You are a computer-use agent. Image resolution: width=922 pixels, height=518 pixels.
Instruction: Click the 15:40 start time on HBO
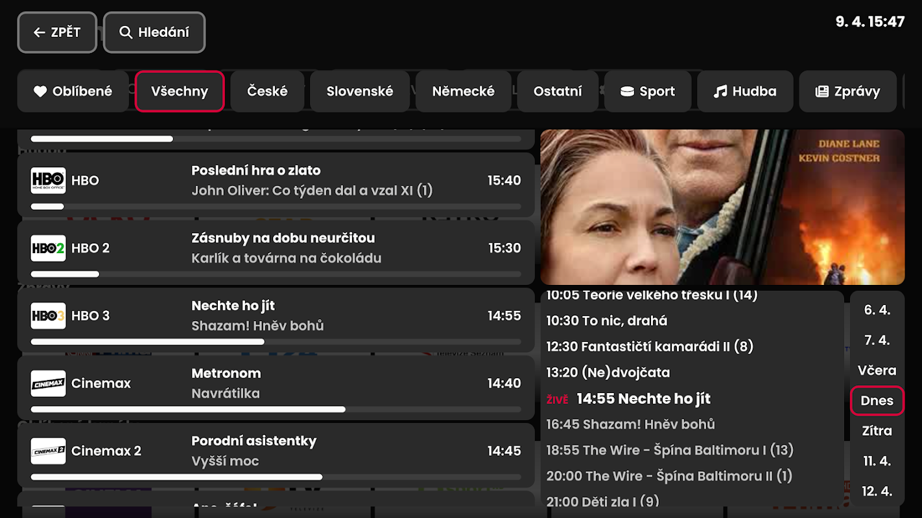[504, 181]
